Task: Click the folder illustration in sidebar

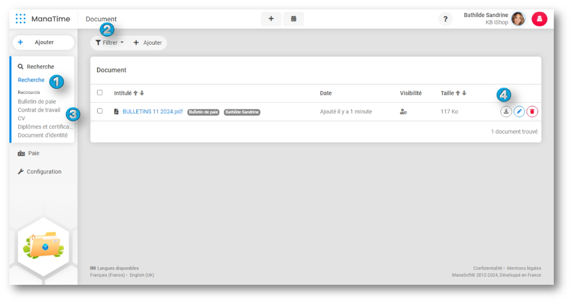Action: click(44, 245)
